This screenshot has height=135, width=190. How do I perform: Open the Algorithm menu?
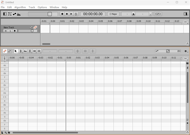click(x=20, y=7)
